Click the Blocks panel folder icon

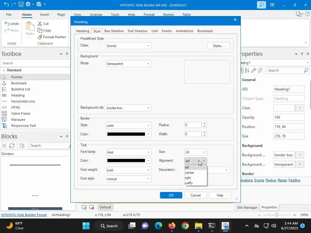click(22, 146)
